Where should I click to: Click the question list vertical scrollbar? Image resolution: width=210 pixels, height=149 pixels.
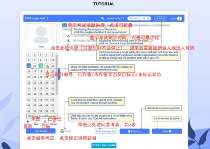(x=57, y=75)
